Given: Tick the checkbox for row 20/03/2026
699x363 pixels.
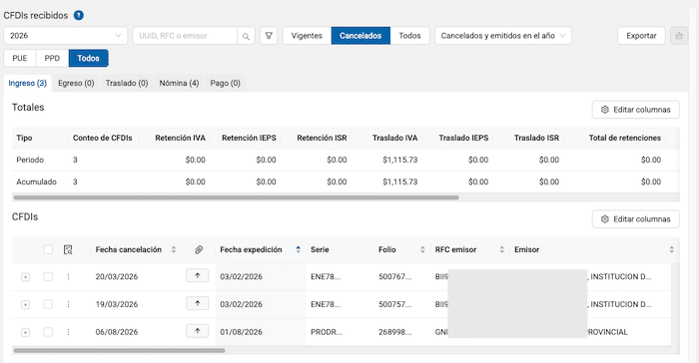Looking at the screenshot, I should [x=48, y=276].
